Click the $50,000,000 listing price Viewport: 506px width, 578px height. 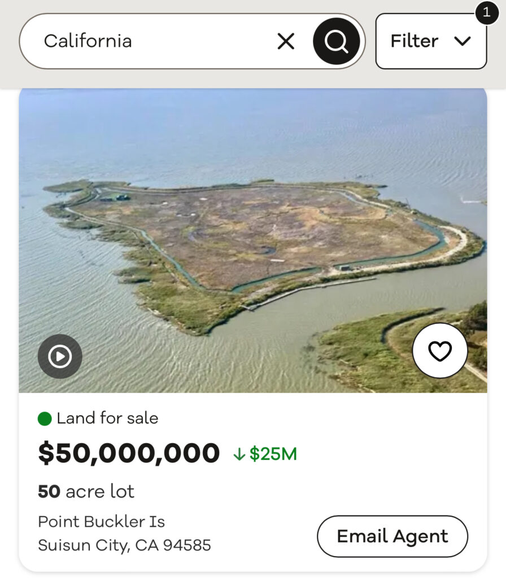(129, 453)
